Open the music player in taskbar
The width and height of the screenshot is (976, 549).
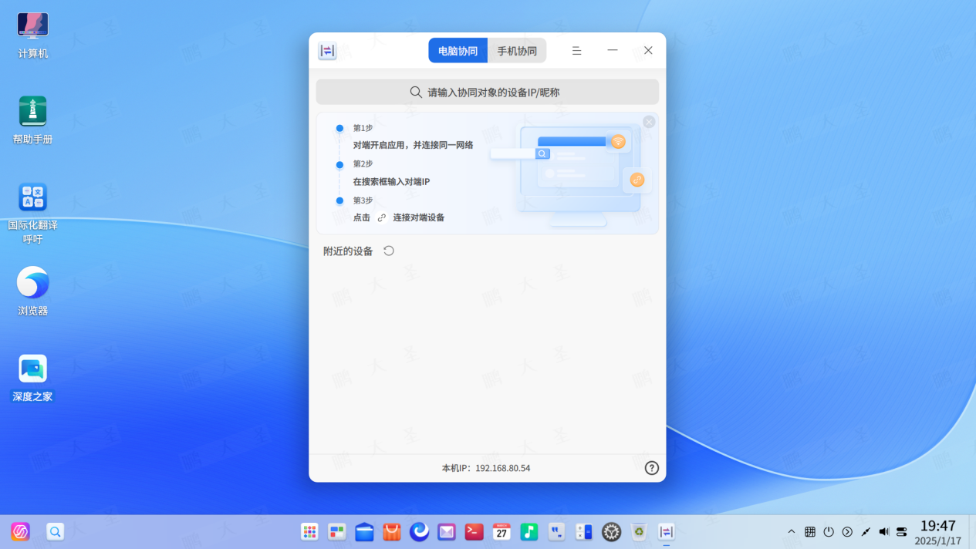(529, 531)
